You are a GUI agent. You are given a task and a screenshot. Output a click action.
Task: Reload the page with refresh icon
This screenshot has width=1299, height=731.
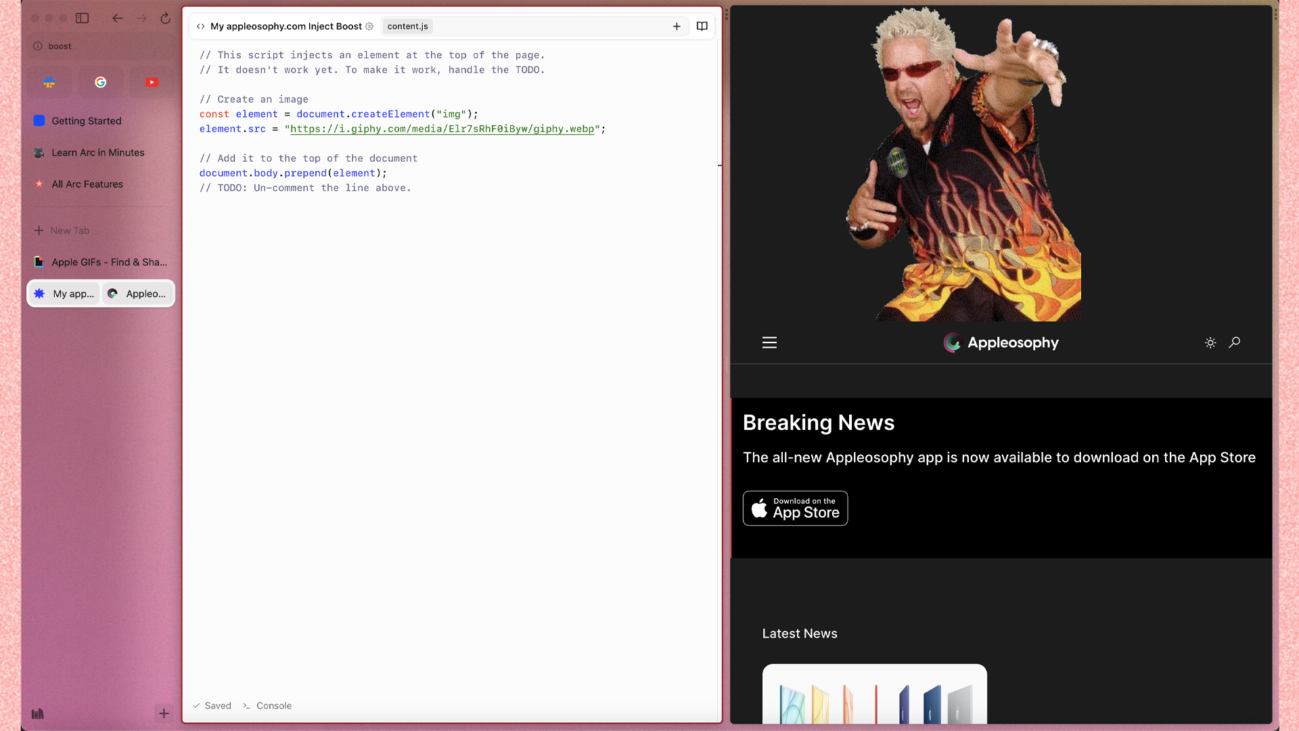pyautogui.click(x=165, y=18)
